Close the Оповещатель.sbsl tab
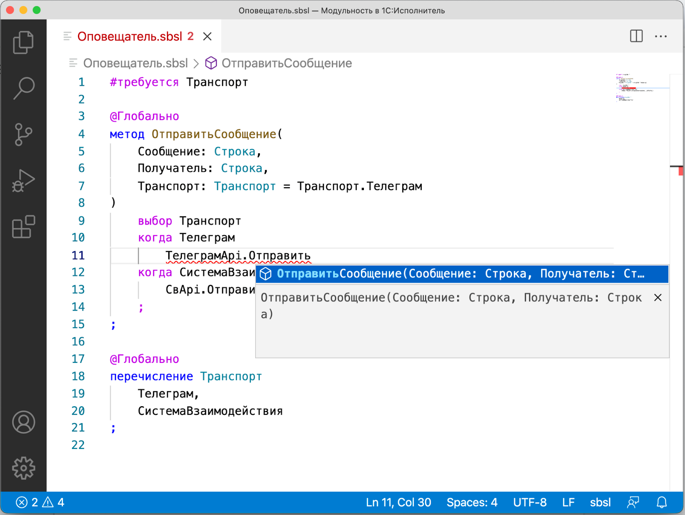 [x=207, y=36]
